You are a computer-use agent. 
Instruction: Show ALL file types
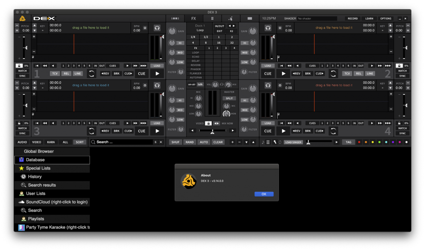(x=65, y=142)
